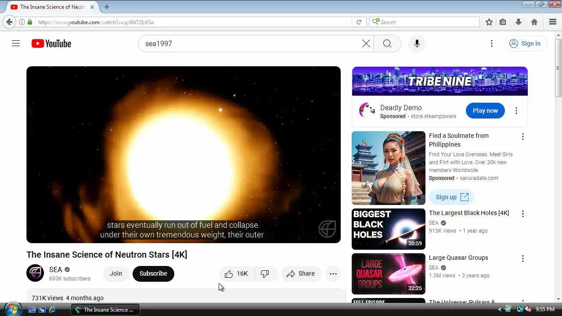562x316 pixels.
Task: Open the SEA channel avatar
Action: pos(35,273)
